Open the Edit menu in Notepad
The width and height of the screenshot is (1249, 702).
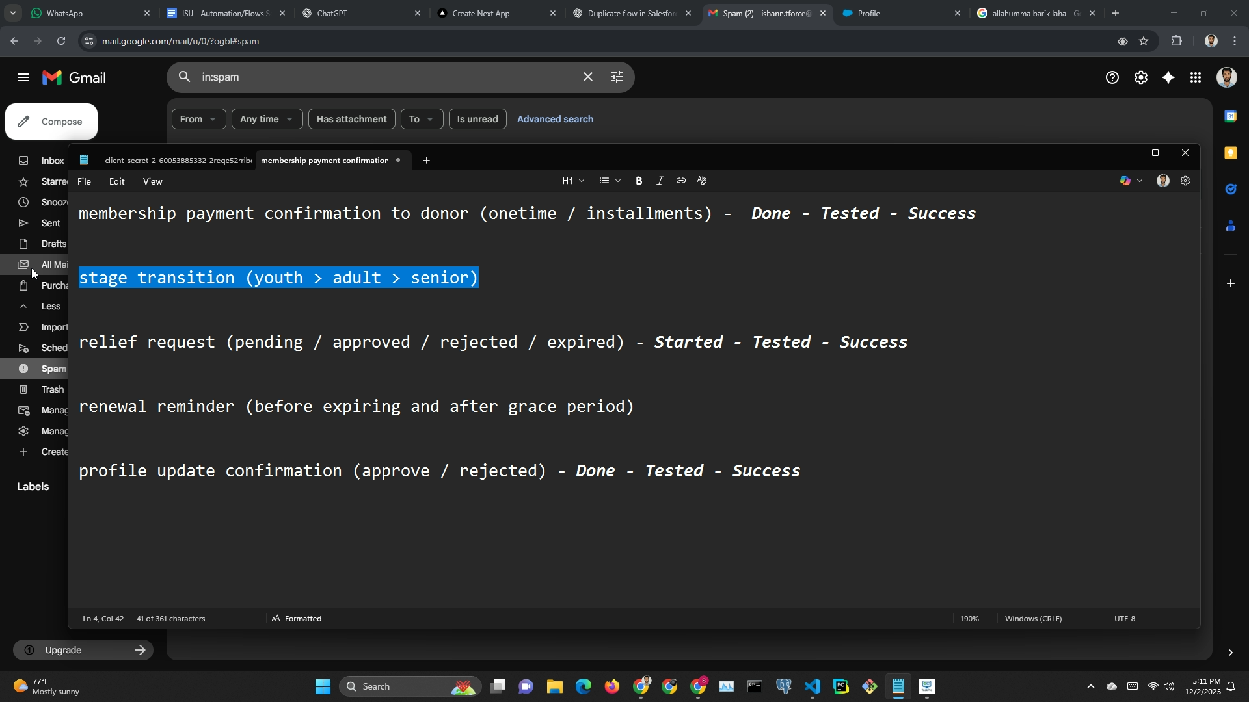116,182
